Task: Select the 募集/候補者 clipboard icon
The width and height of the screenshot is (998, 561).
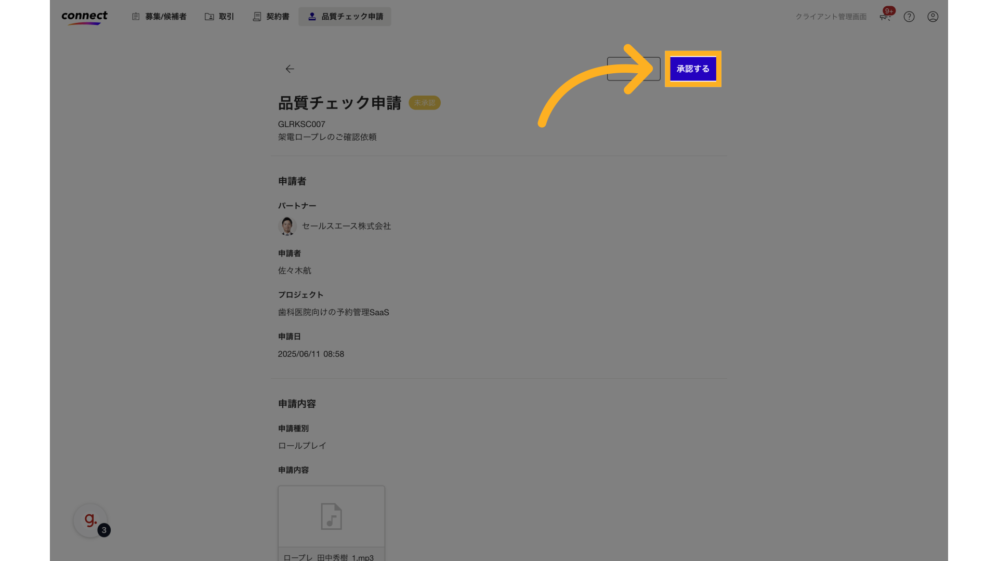Action: [x=136, y=16]
